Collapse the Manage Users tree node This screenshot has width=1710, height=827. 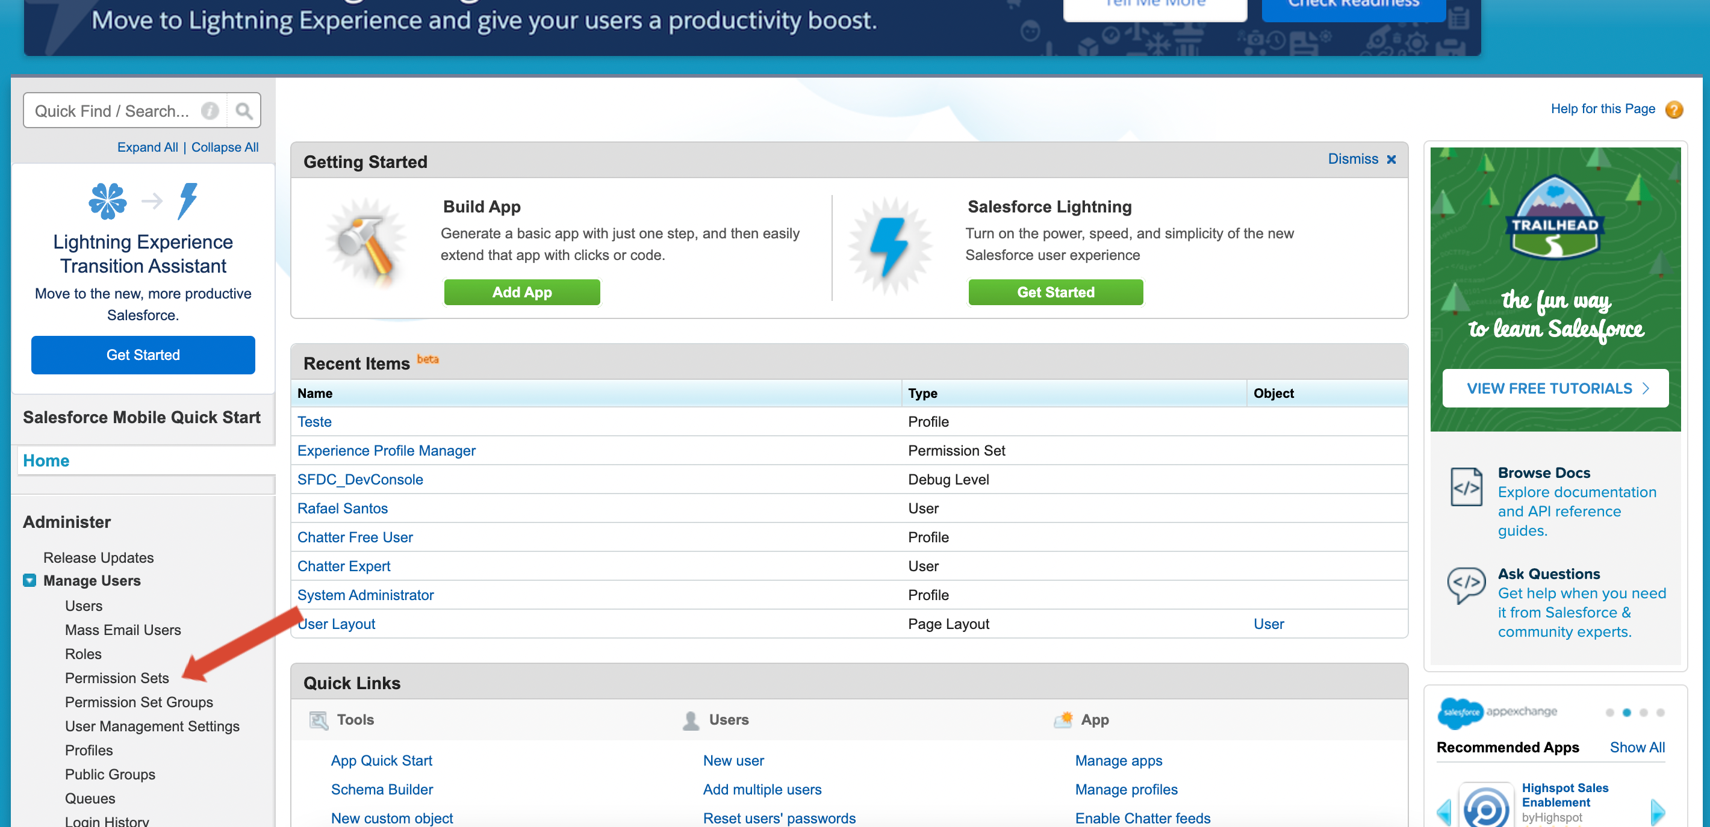pyautogui.click(x=30, y=580)
